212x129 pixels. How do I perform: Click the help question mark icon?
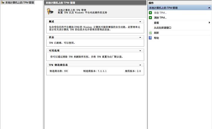[x=150, y=38]
